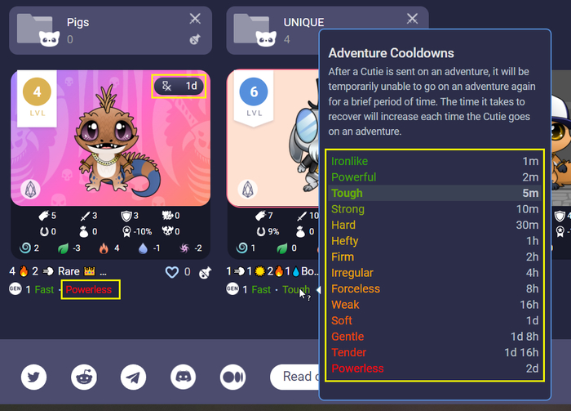Click the Tough cooldown label under level 6 cutie
571x411 pixels.
(x=296, y=289)
